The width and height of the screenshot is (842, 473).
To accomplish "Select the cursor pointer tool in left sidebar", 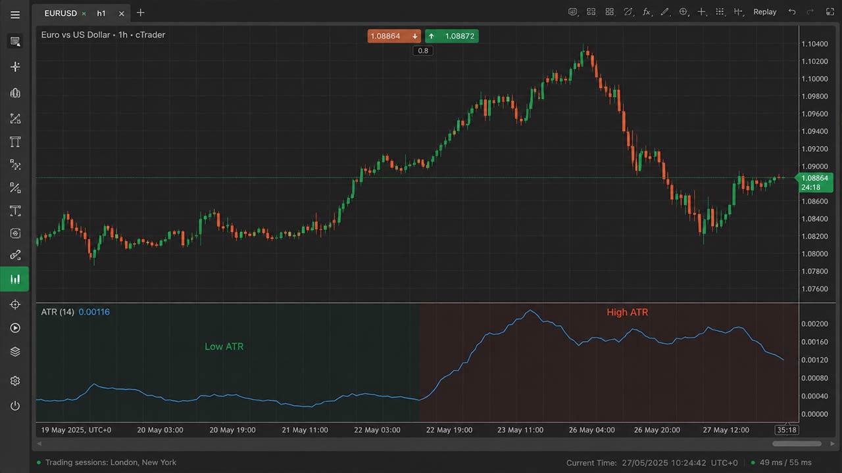I will click(15, 41).
